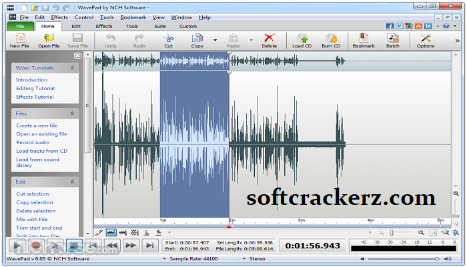
Task: Open the Sample Rate dropdown in status bar
Action: point(164,259)
